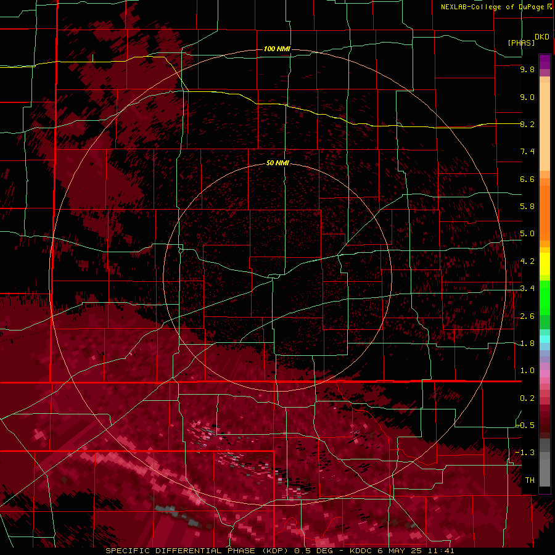
Task: Click the 8.2 value on the scale
Action: (x=527, y=124)
